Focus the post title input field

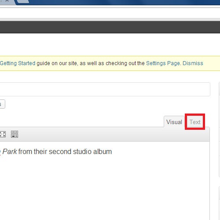point(105,89)
